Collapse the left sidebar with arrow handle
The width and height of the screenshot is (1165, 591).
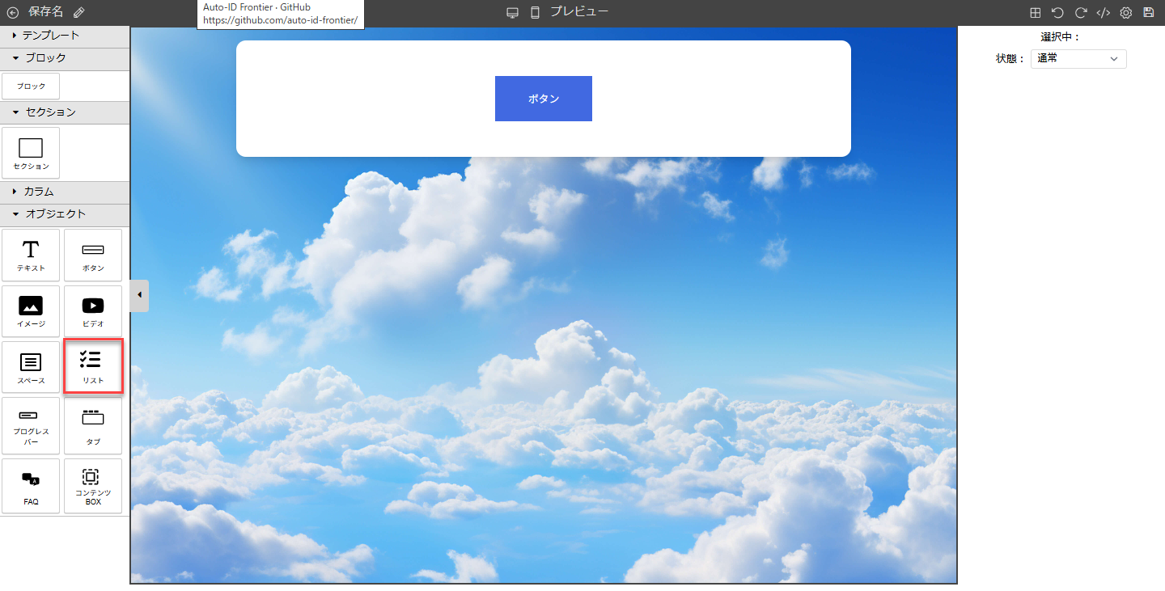[139, 295]
